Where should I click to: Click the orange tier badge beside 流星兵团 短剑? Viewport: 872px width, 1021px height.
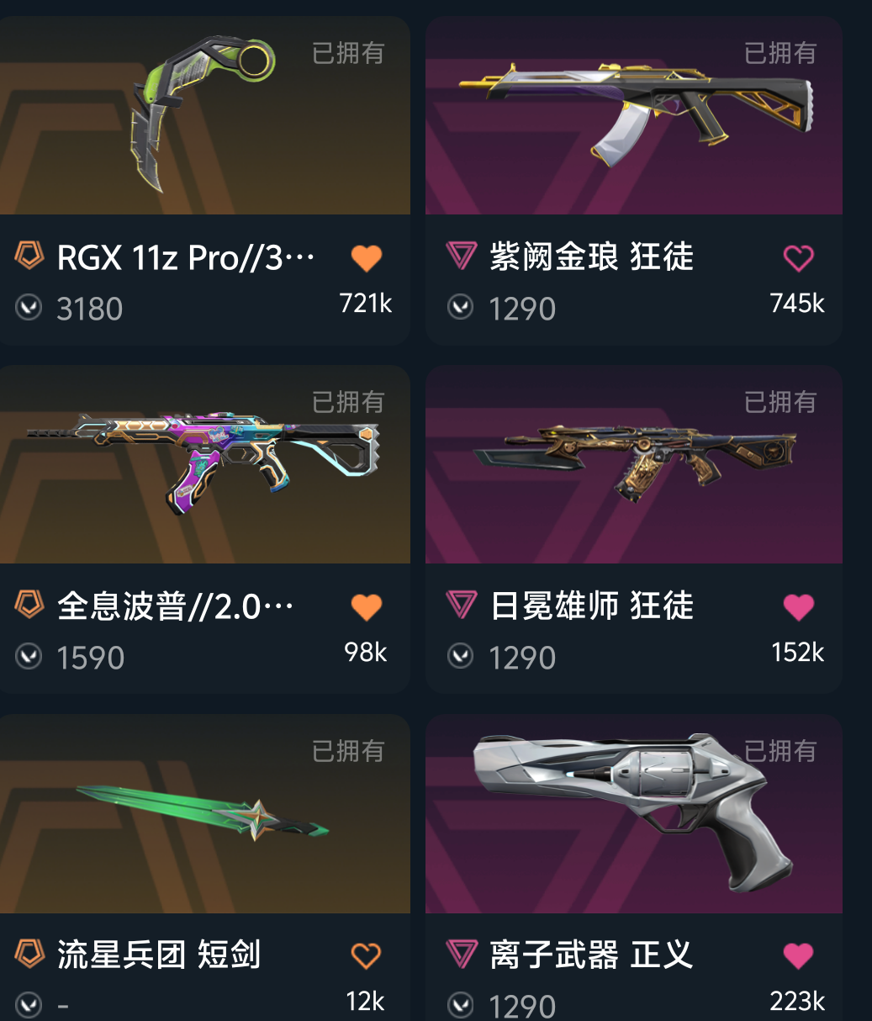[29, 954]
